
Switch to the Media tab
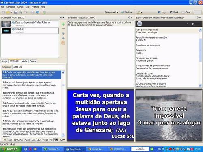(x=24, y=61)
